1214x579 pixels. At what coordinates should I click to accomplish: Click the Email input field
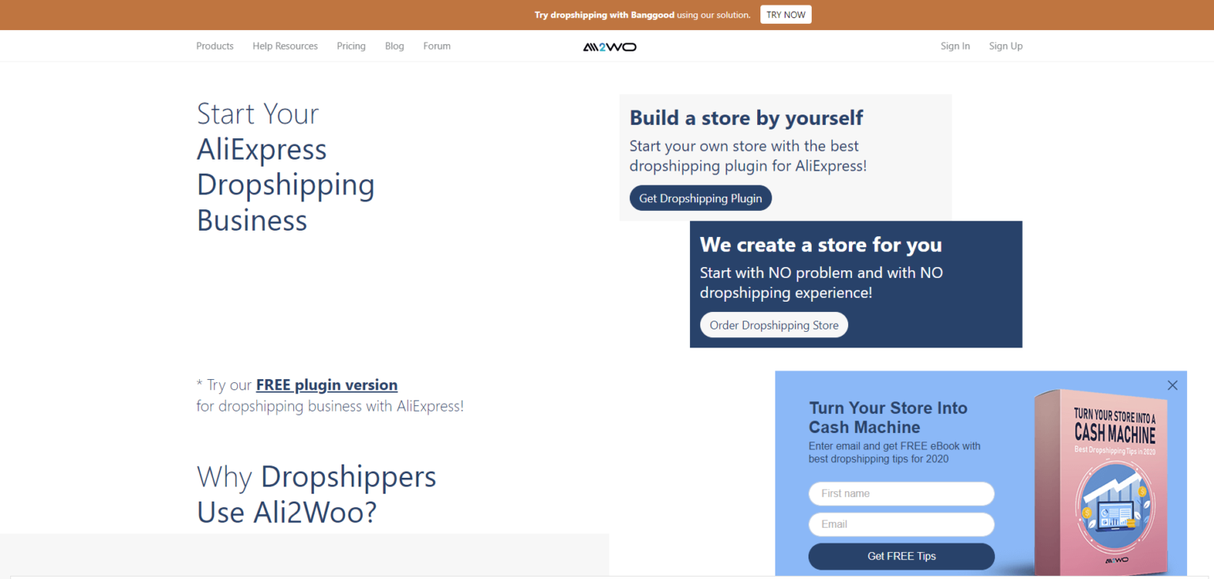pyautogui.click(x=901, y=524)
